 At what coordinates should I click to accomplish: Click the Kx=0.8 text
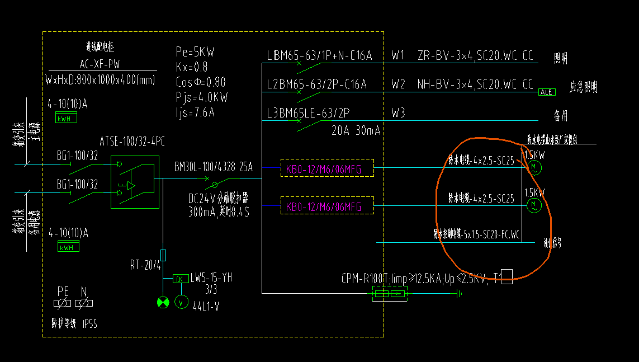point(192,67)
